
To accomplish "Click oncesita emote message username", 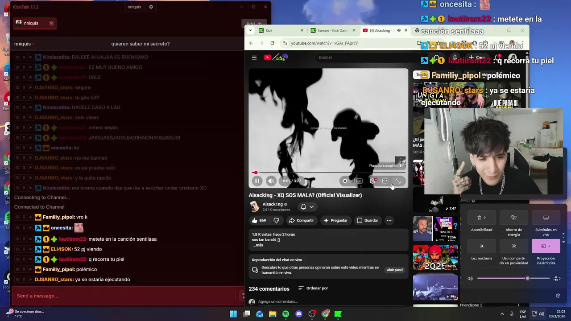I will [62, 228].
